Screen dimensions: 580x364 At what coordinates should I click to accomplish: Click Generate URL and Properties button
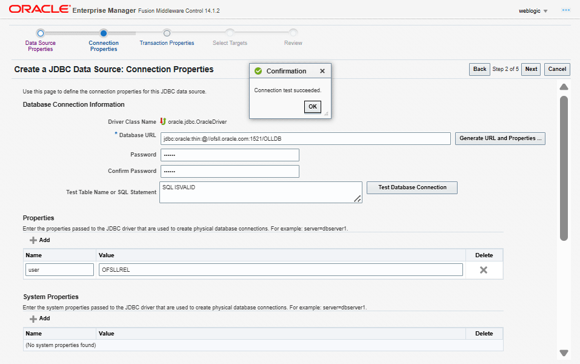point(501,138)
